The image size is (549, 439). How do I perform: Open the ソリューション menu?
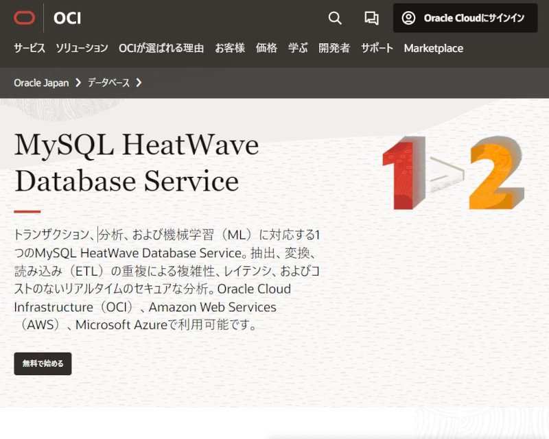click(83, 49)
